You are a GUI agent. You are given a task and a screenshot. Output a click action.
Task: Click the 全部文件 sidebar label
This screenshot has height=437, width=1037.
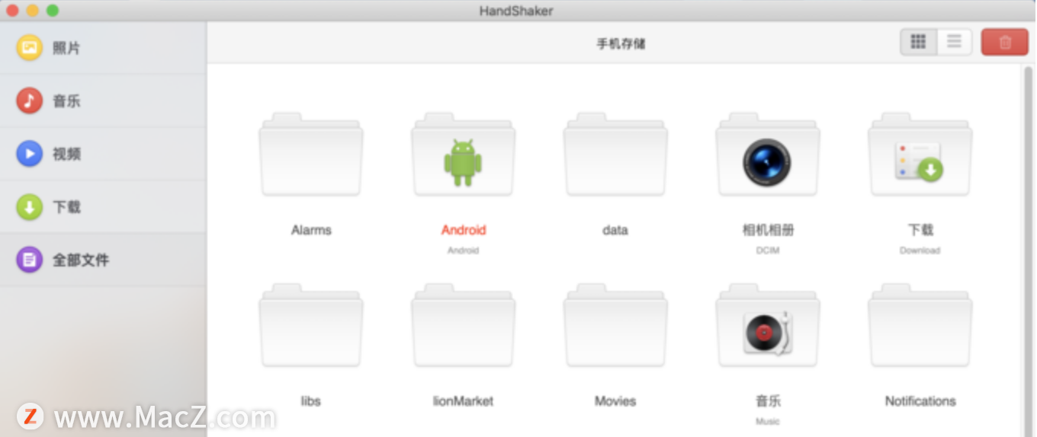point(81,260)
